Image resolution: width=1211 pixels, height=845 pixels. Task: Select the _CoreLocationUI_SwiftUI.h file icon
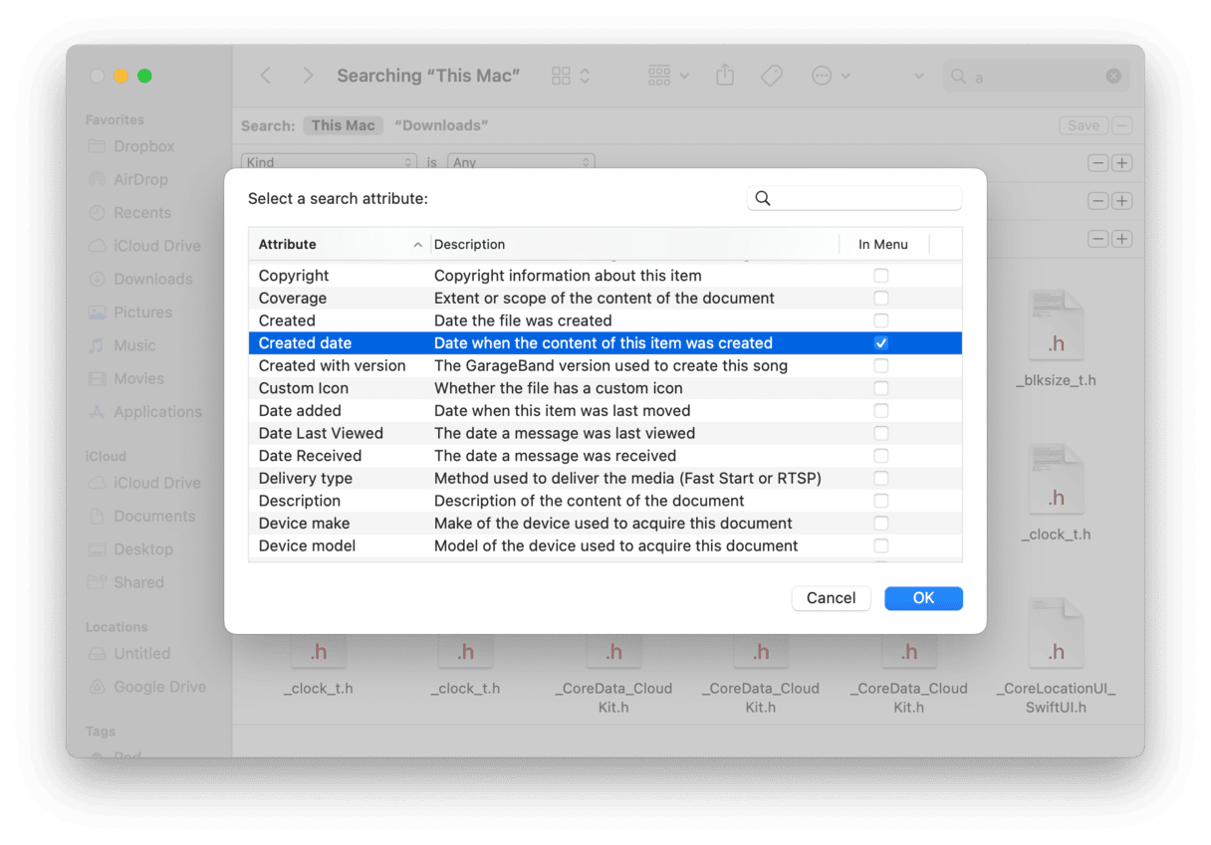pos(1056,633)
